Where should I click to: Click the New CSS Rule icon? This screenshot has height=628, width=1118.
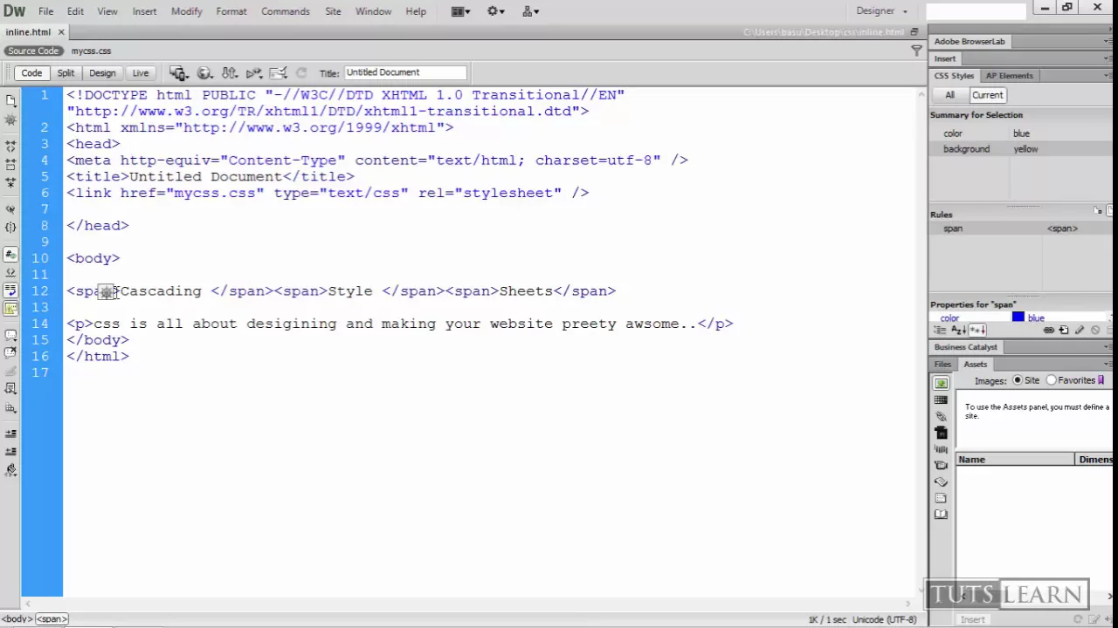coord(1064,330)
